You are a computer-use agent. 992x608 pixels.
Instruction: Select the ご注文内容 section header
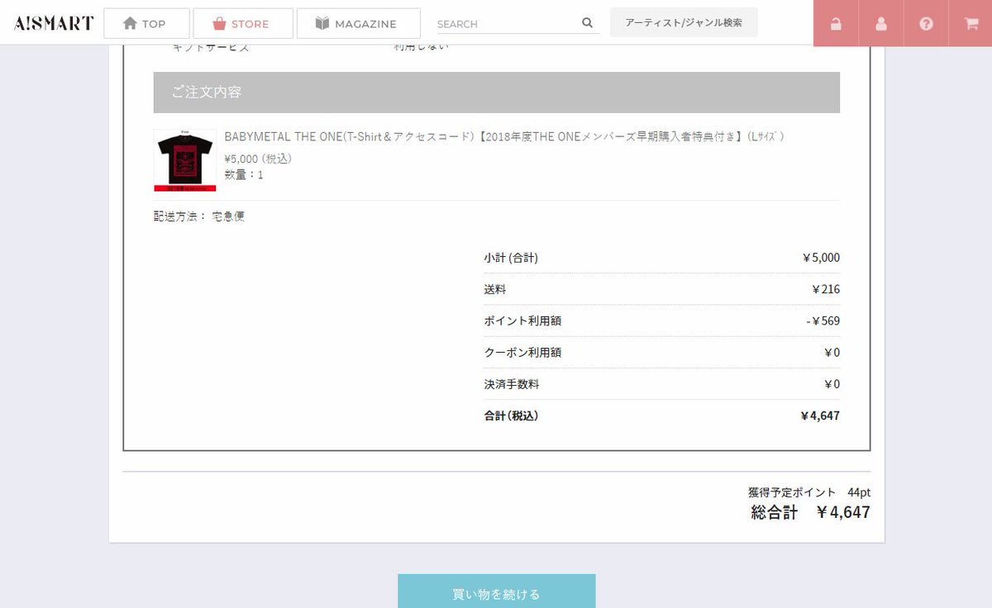[x=497, y=93]
